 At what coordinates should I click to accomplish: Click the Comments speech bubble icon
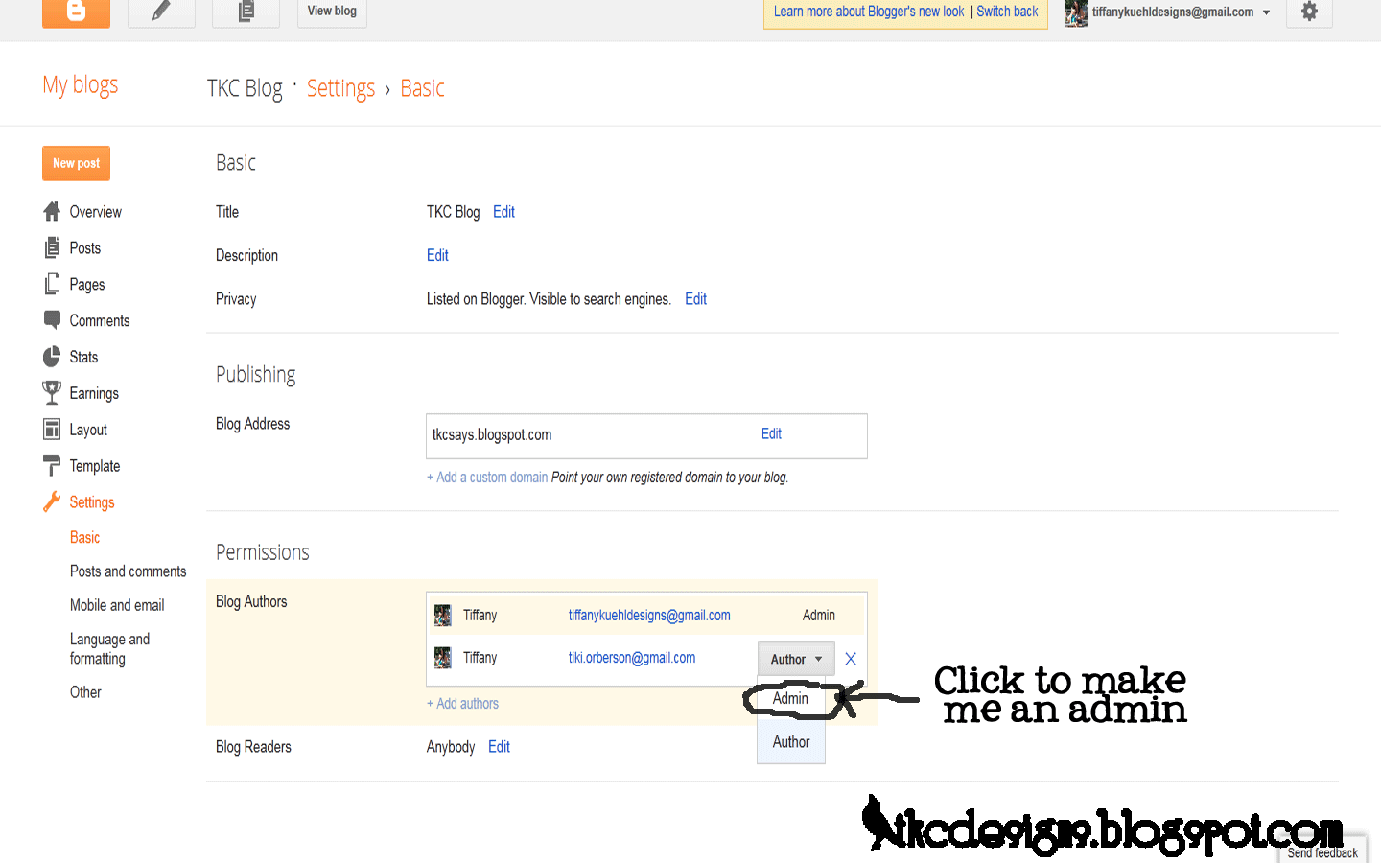(x=52, y=319)
